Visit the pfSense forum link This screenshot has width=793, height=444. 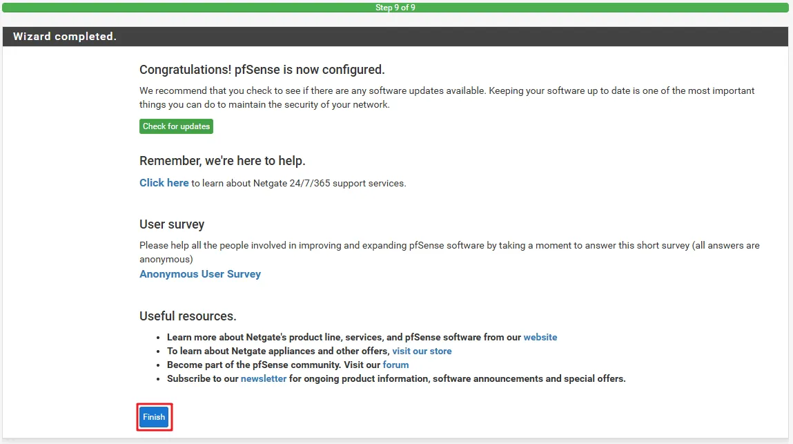[x=395, y=365]
